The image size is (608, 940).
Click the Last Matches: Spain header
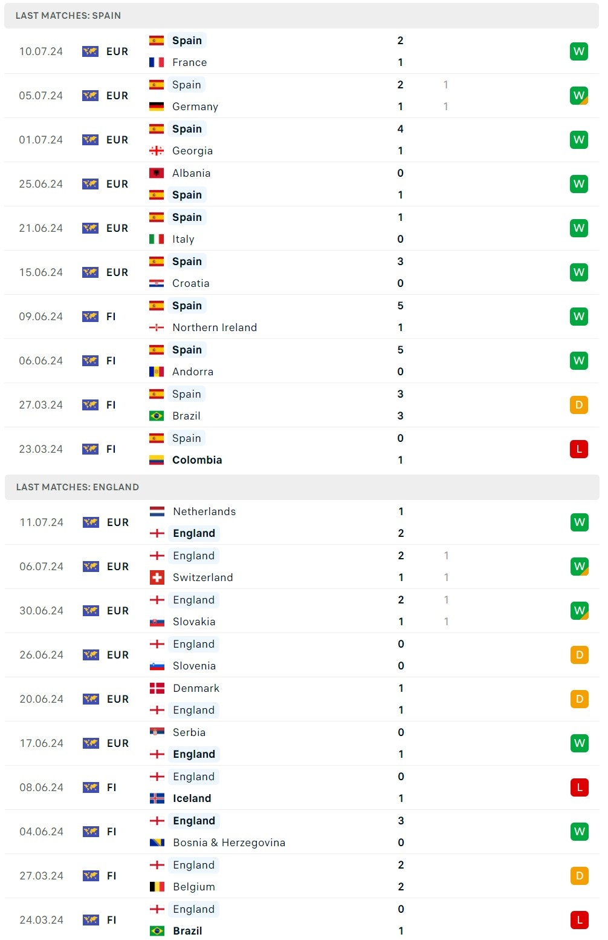tap(68, 16)
